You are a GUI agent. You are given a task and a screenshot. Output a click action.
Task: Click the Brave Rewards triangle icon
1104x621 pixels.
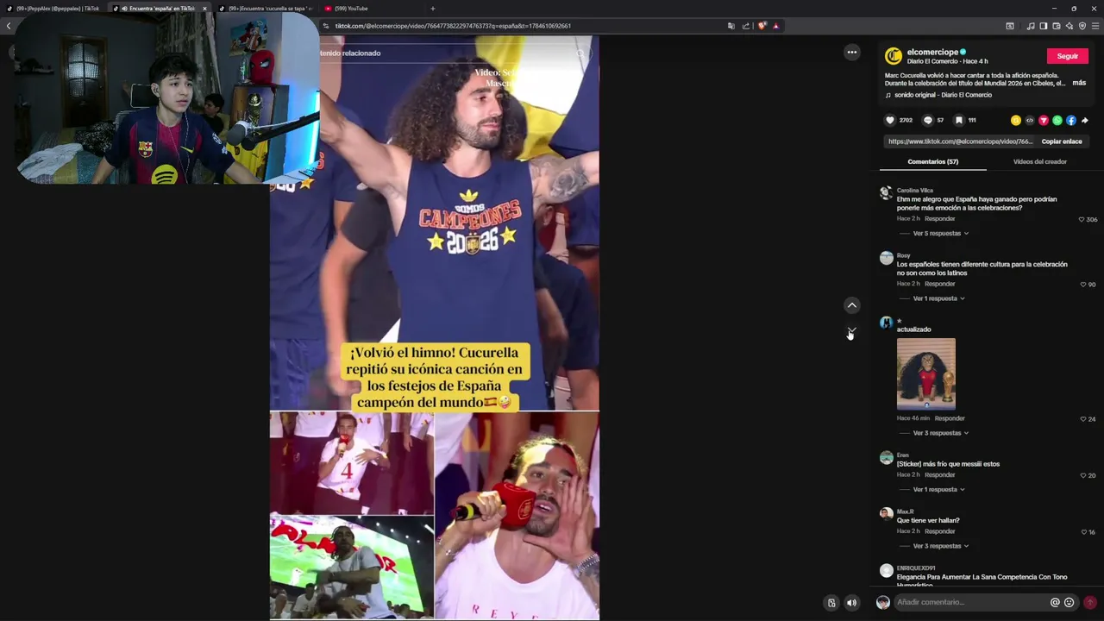(776, 26)
